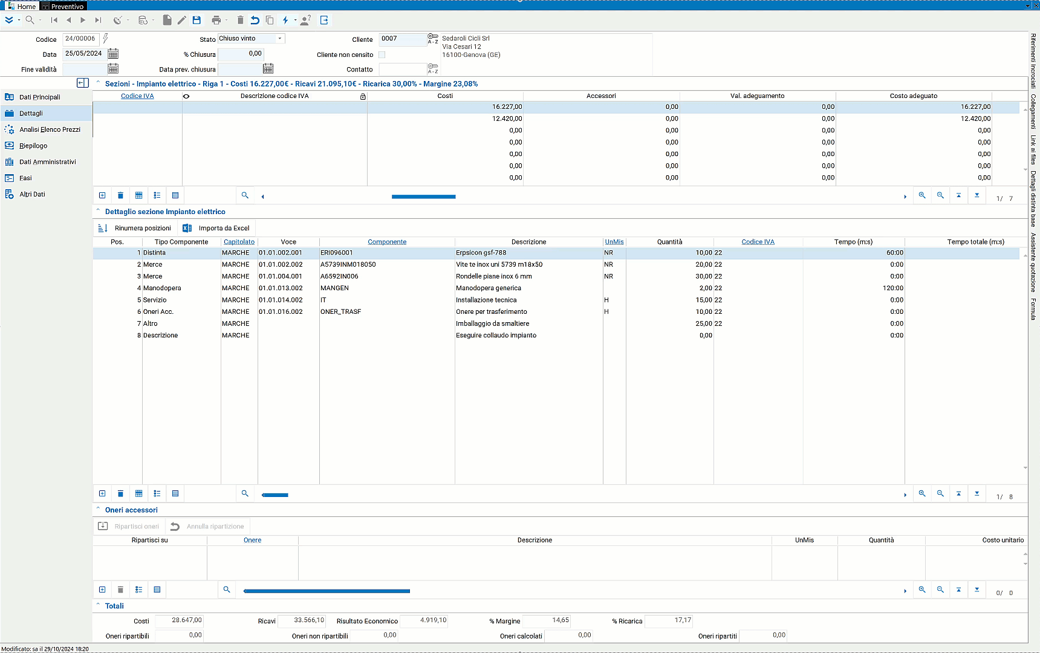Click the lightning bolt actions icon
The height and width of the screenshot is (653, 1040).
point(285,20)
